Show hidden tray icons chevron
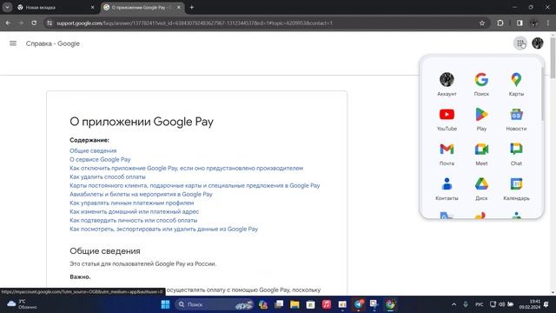 pos(453,304)
